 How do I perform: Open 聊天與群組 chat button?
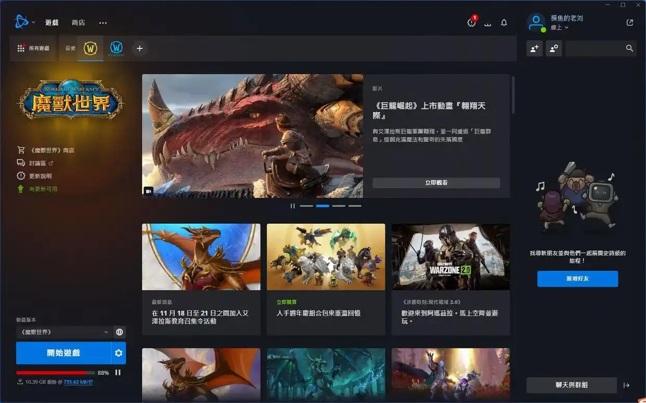coord(572,385)
